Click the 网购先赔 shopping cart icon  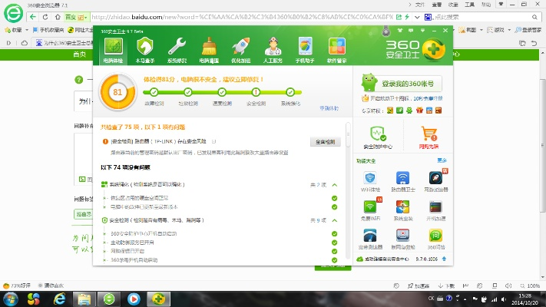coord(429,137)
